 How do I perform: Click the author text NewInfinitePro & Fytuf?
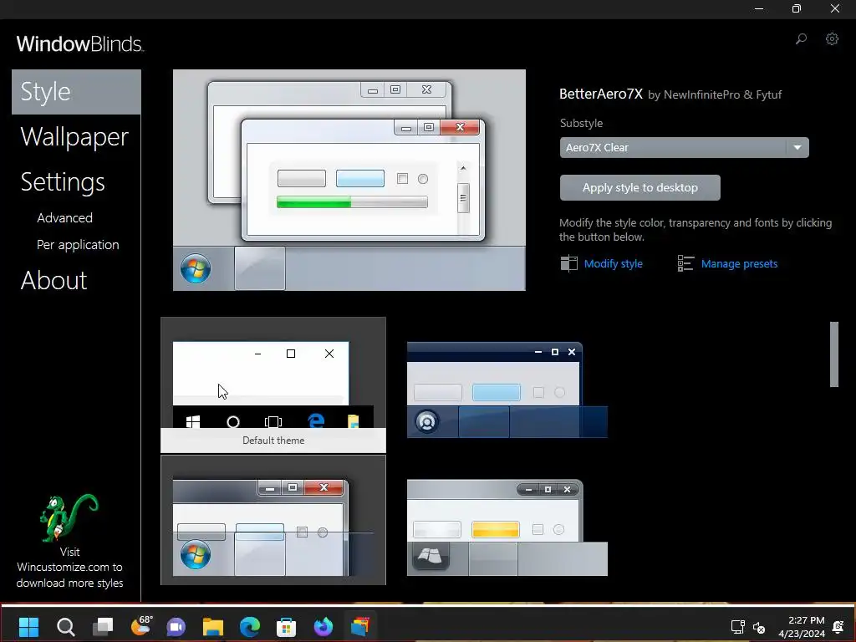(x=722, y=95)
